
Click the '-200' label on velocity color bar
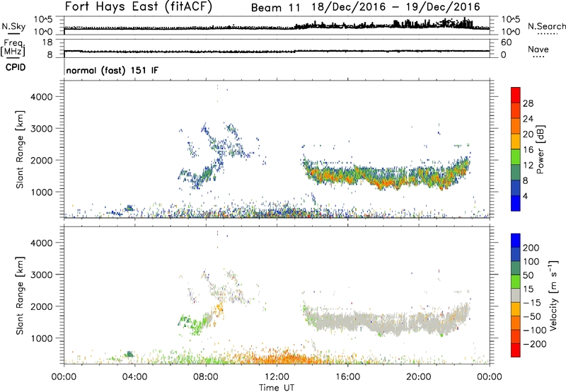(534, 344)
